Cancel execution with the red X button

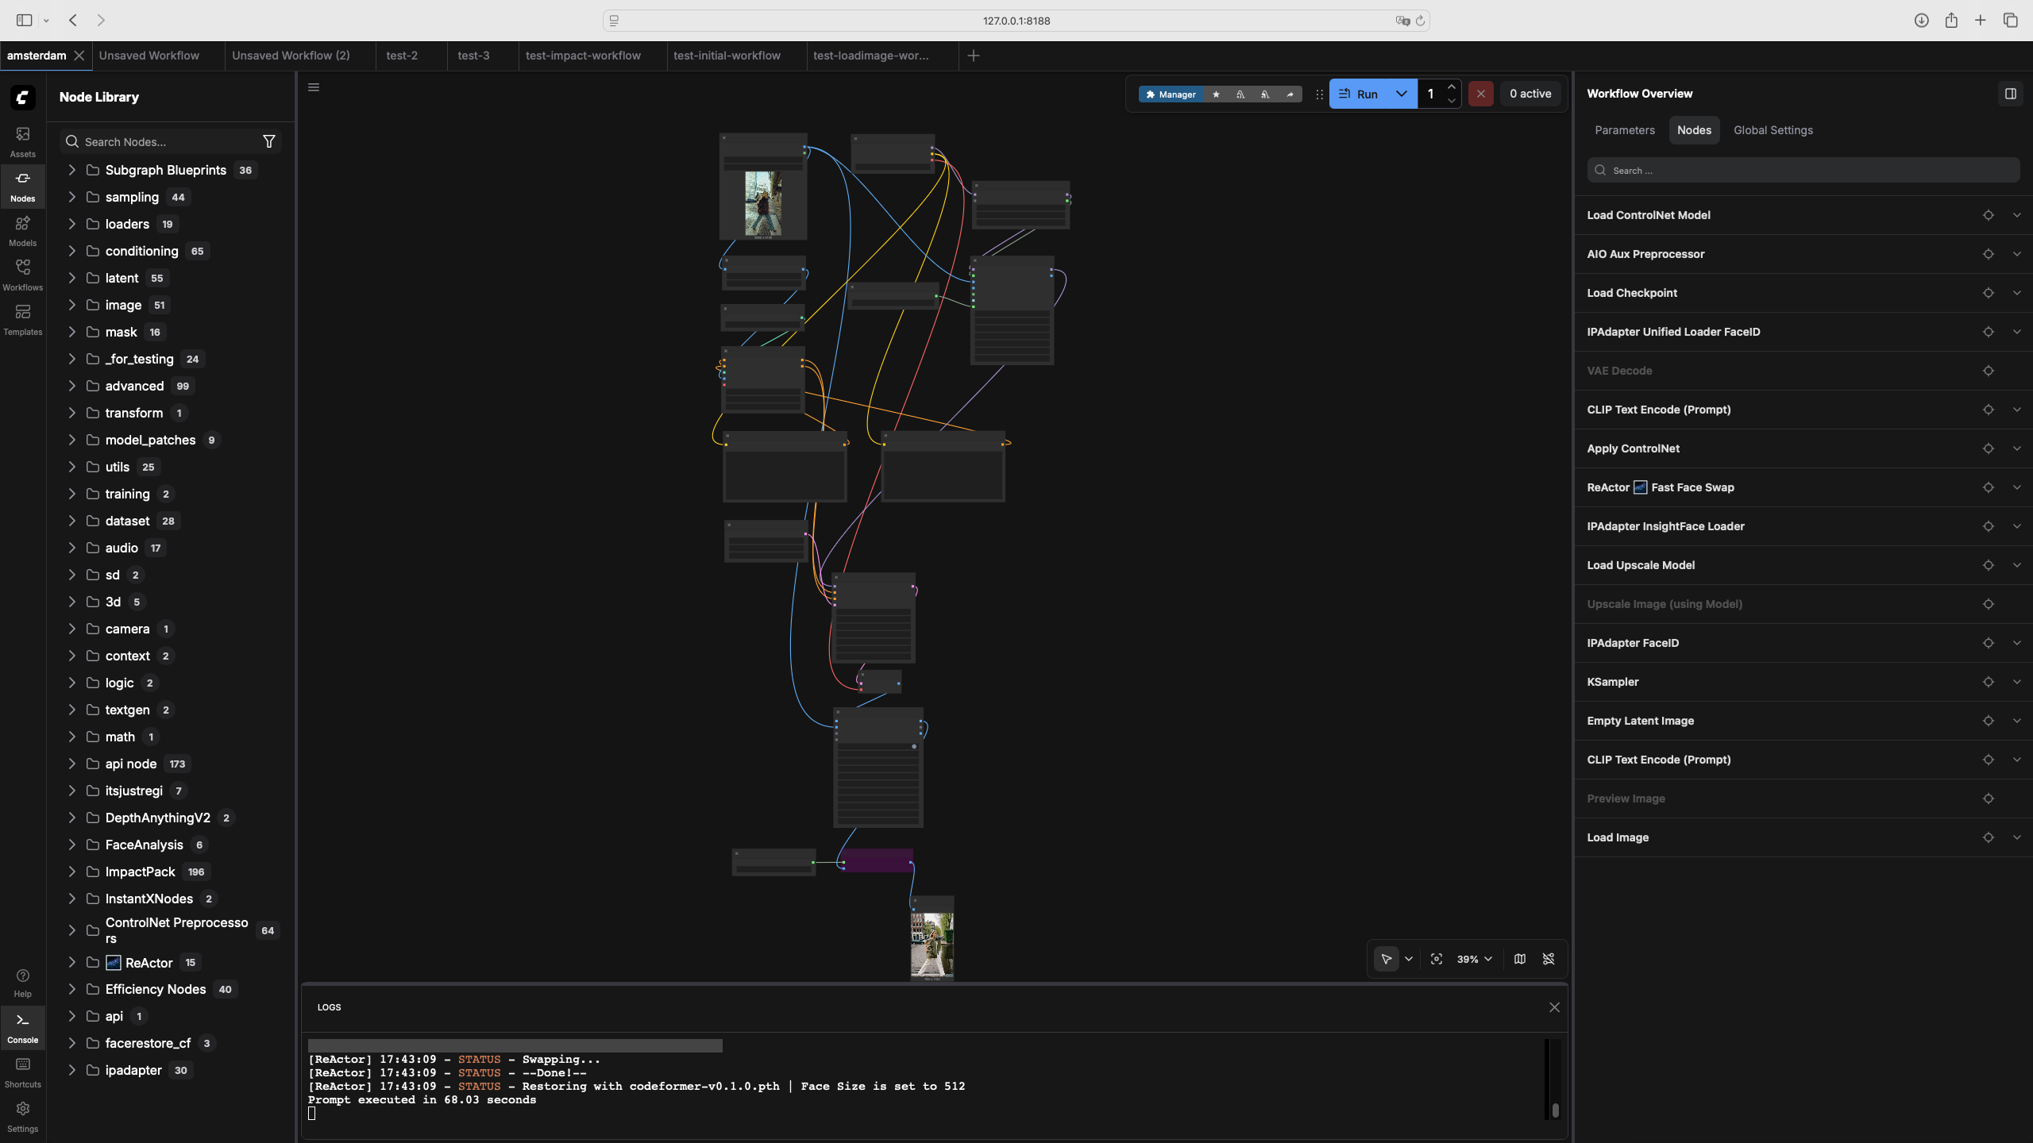(x=1479, y=94)
